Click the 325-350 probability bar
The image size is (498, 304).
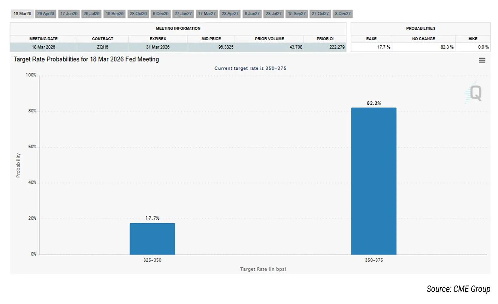(x=152, y=239)
